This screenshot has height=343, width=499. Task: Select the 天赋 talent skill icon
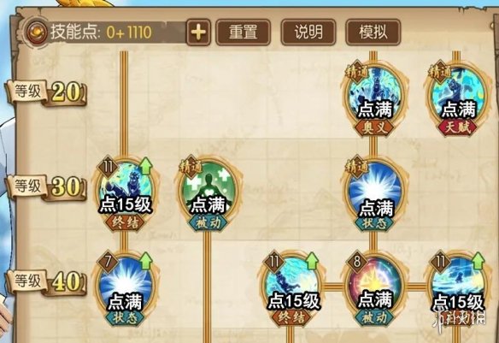tap(458, 98)
